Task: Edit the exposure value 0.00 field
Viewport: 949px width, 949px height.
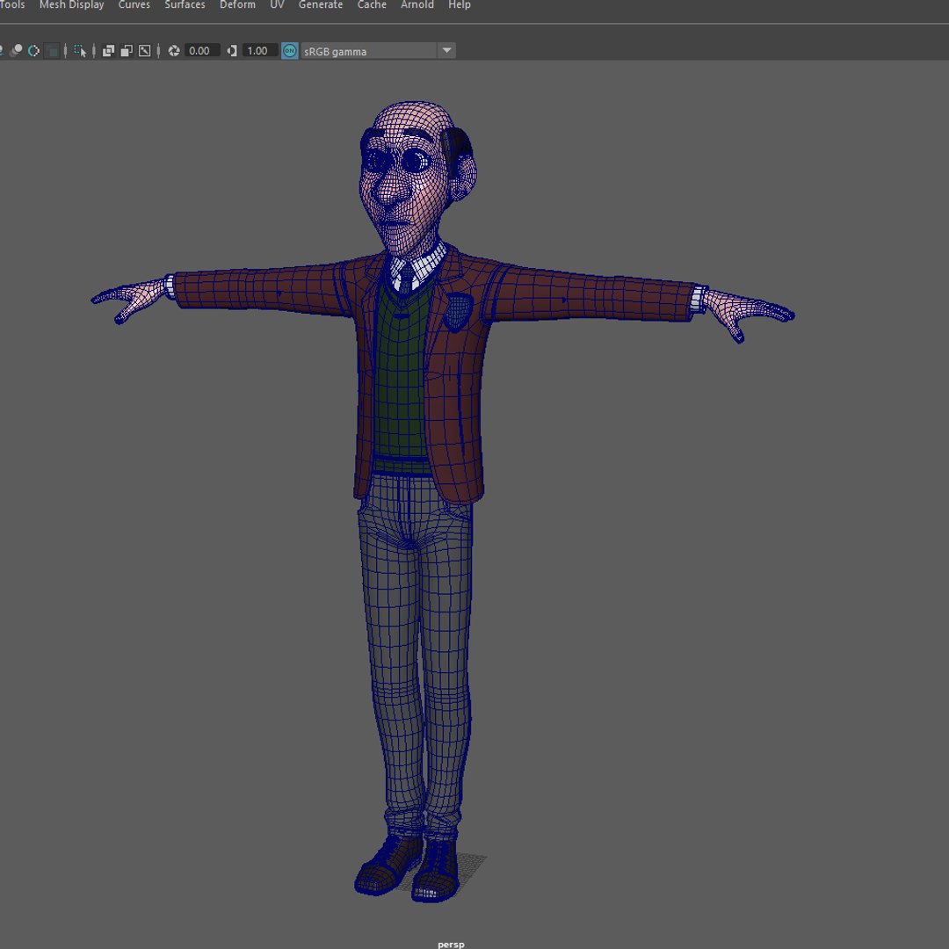Action: coord(201,51)
